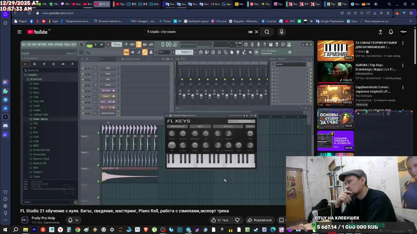The height and width of the screenshot is (234, 417).
Task: Open the Concert Piano plugin gear settings
Action: (170, 115)
